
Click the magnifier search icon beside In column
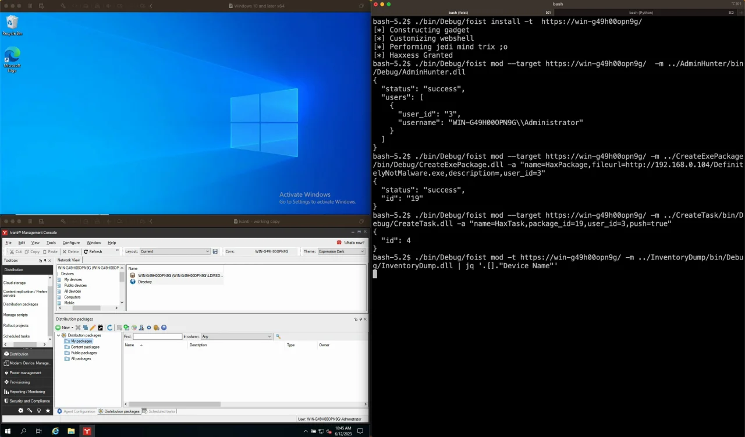pyautogui.click(x=278, y=336)
